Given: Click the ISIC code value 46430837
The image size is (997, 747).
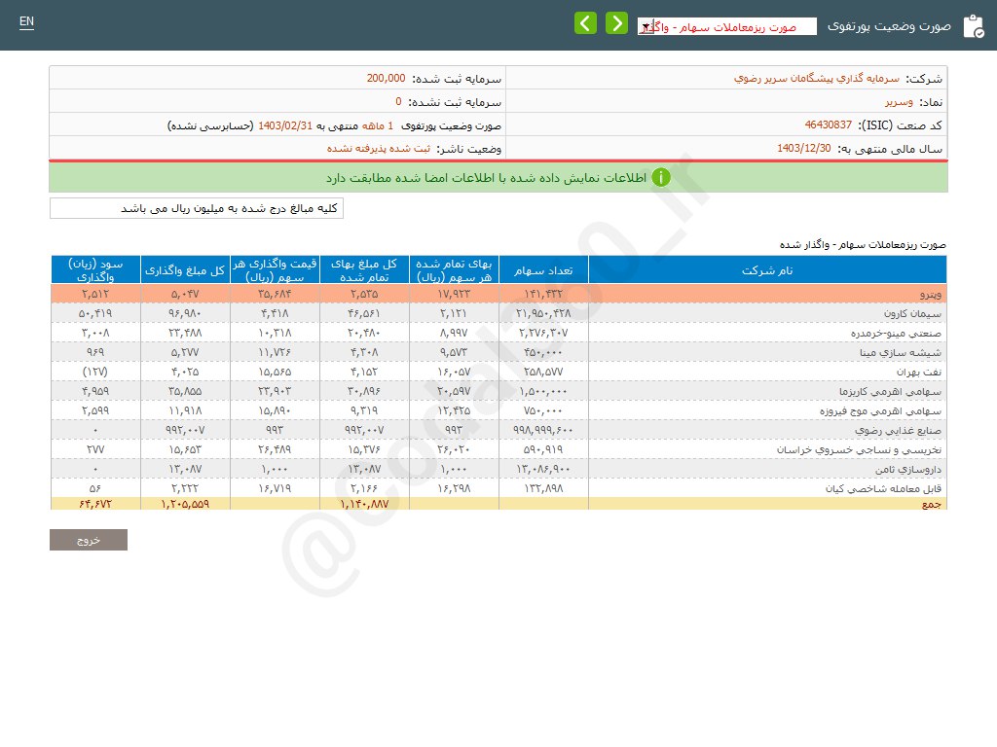Looking at the screenshot, I should (828, 125).
